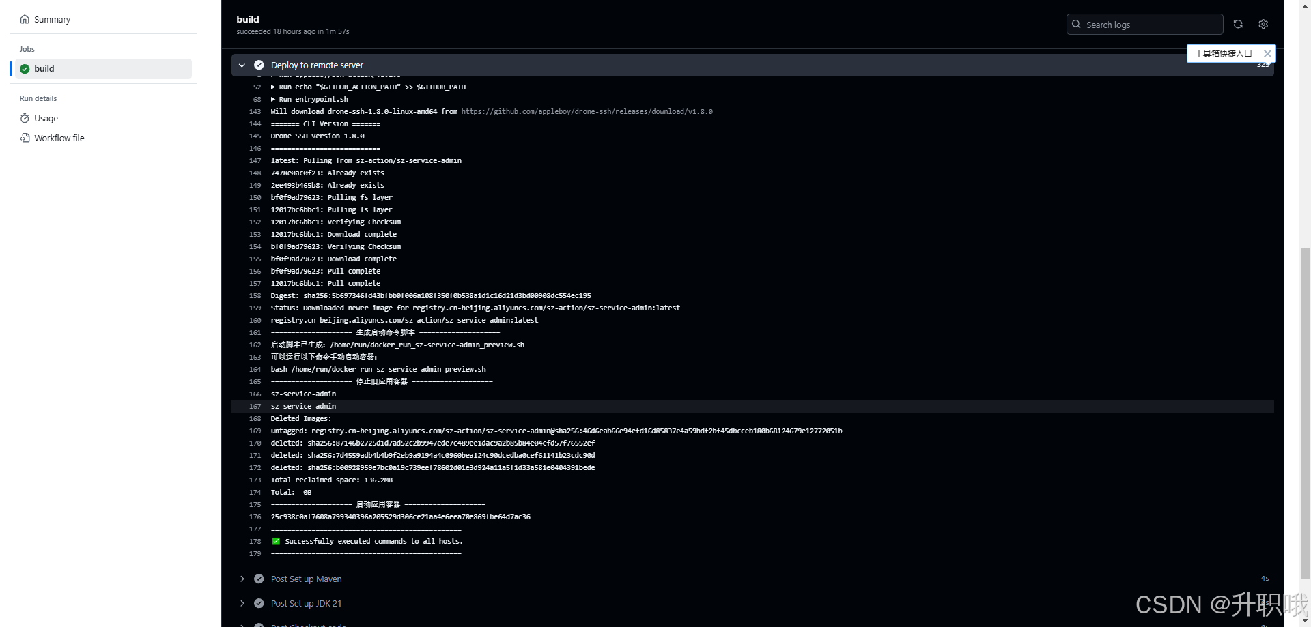Screen dimensions: 1311x627
Task: Click Post Set up Maven status icon
Action: coord(259,579)
